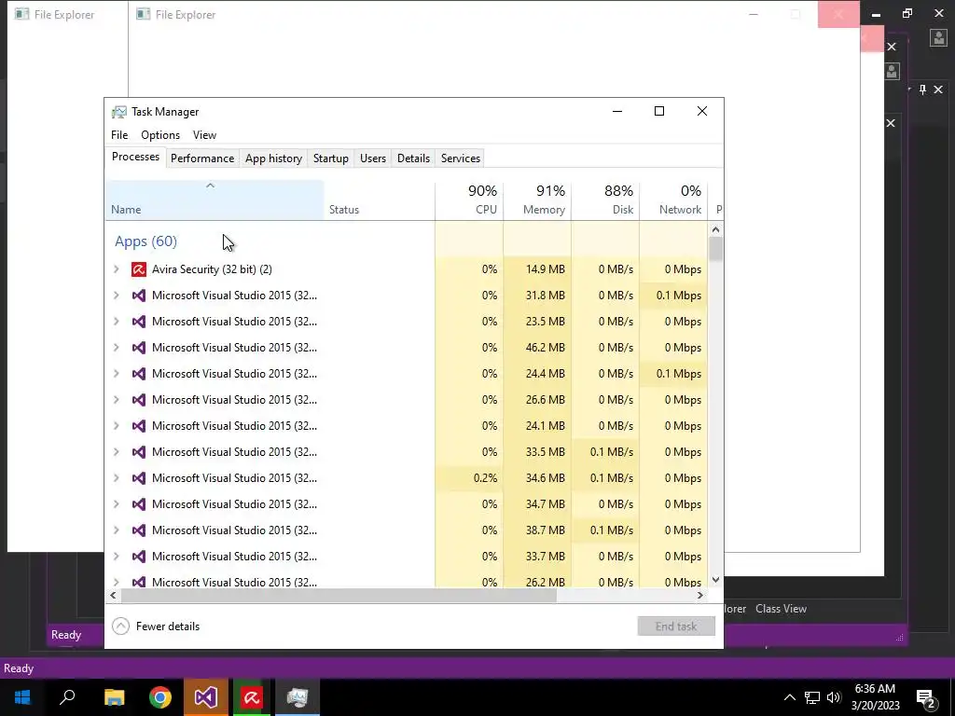The image size is (955, 716).
Task: Select the Processes tab
Action: coord(135,157)
